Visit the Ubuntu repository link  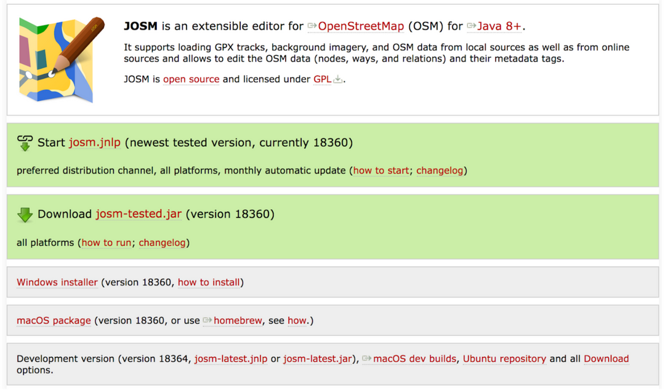tap(505, 359)
